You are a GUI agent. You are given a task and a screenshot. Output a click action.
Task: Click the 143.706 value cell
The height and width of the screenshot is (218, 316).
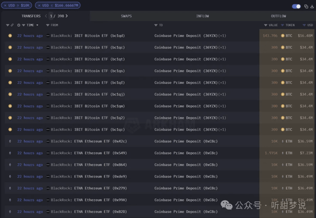(x=270, y=36)
